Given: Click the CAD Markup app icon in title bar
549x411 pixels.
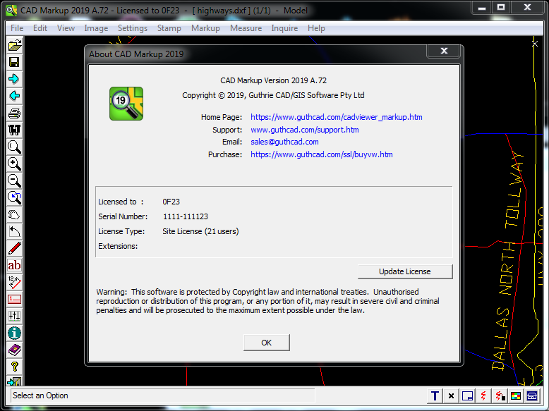Looking at the screenshot, I should 11,10.
